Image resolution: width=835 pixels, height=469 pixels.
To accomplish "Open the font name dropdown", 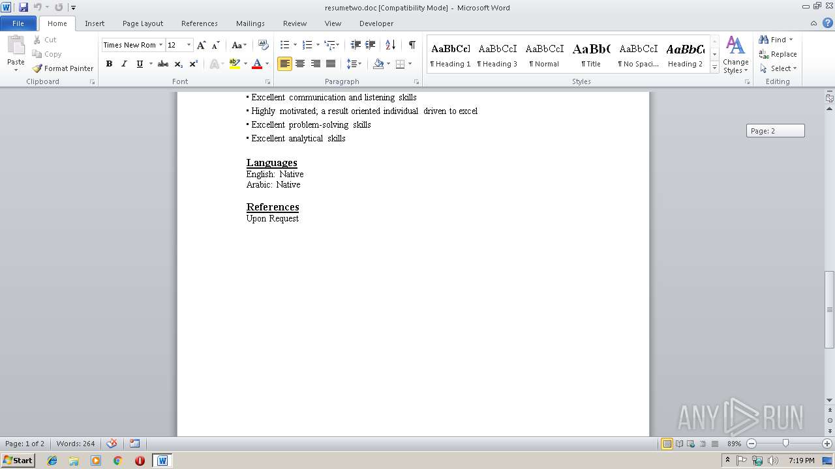I will click(x=160, y=45).
